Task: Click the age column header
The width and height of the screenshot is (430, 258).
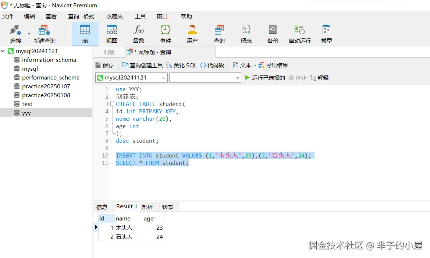Action: [x=154, y=219]
